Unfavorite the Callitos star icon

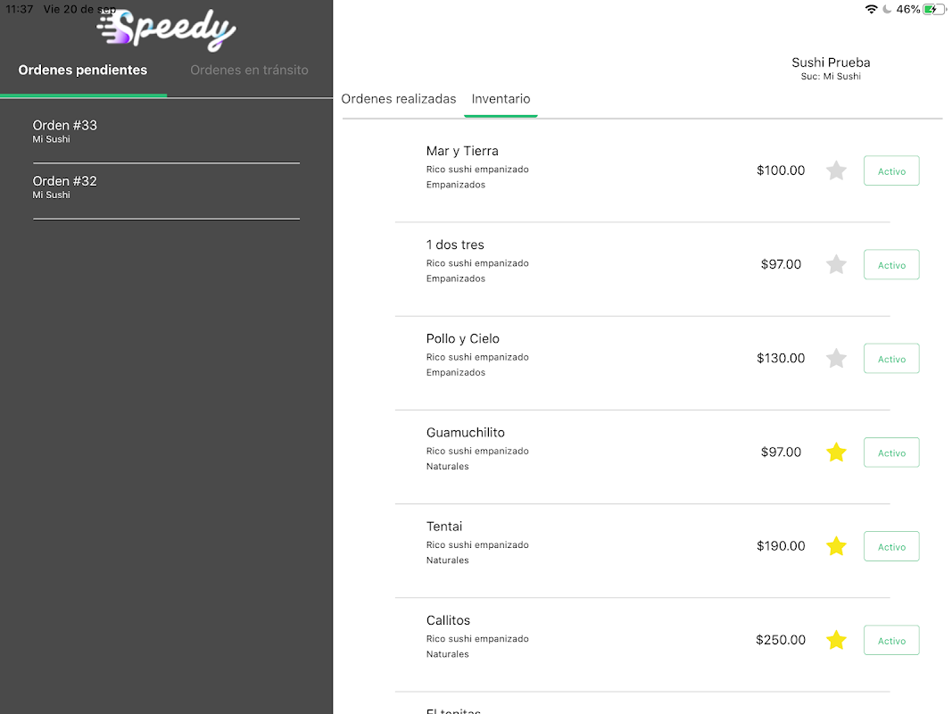836,640
